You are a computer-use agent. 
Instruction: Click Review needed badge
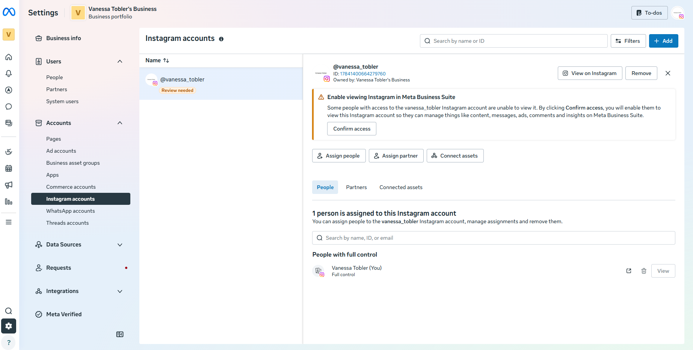(177, 90)
